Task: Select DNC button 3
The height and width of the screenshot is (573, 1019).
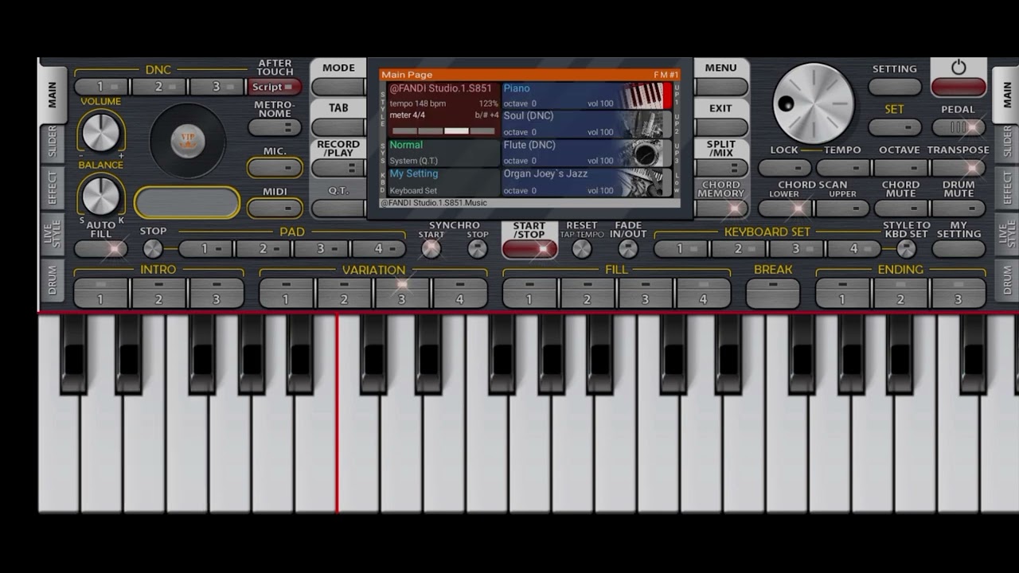Action: tap(217, 87)
